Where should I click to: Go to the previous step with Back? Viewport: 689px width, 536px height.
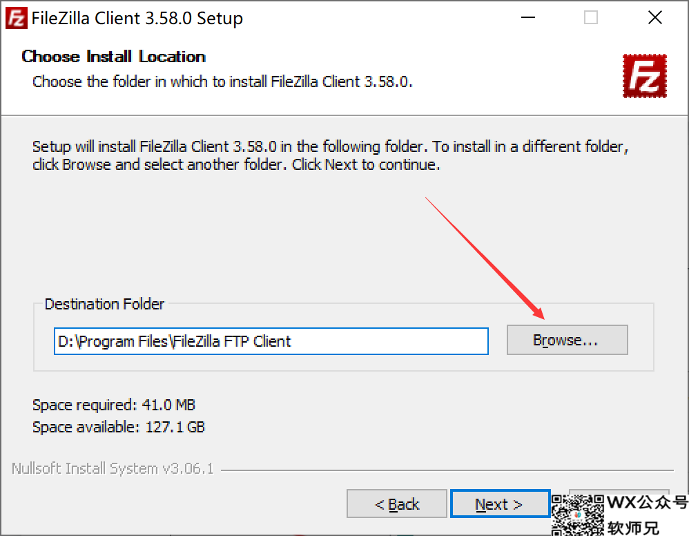397,505
